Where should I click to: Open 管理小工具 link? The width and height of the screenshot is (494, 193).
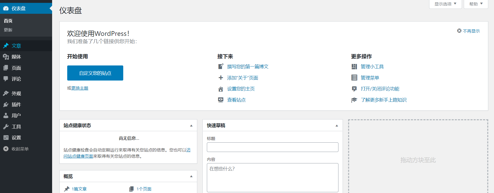point(372,67)
